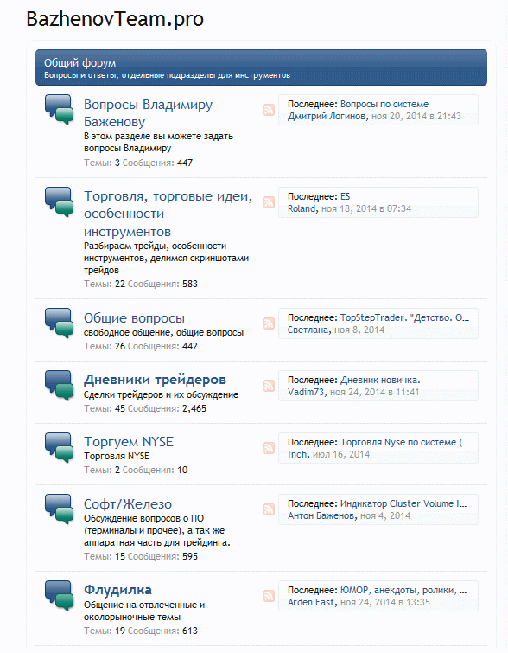508x653 pixels.
Task: Click timestamp ноя 24, 2014 в 11:41
Action: (x=374, y=392)
